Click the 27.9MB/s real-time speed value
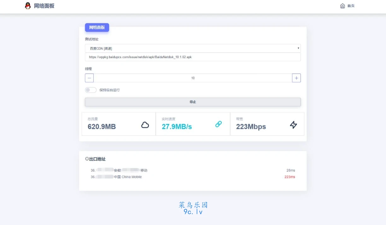The image size is (386, 225). [177, 127]
